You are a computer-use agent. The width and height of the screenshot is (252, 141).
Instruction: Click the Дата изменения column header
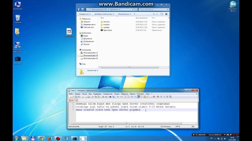(x=141, y=18)
